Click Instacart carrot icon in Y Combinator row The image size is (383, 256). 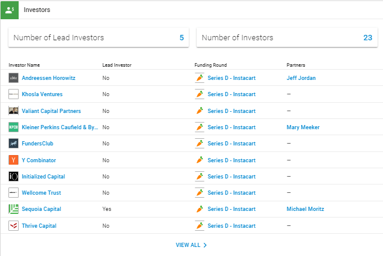[x=200, y=160]
